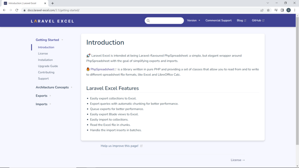This screenshot has height=168, width=299.
Task: Click 'Easily export Blade views to Excel.'
Action: pos(114,114)
